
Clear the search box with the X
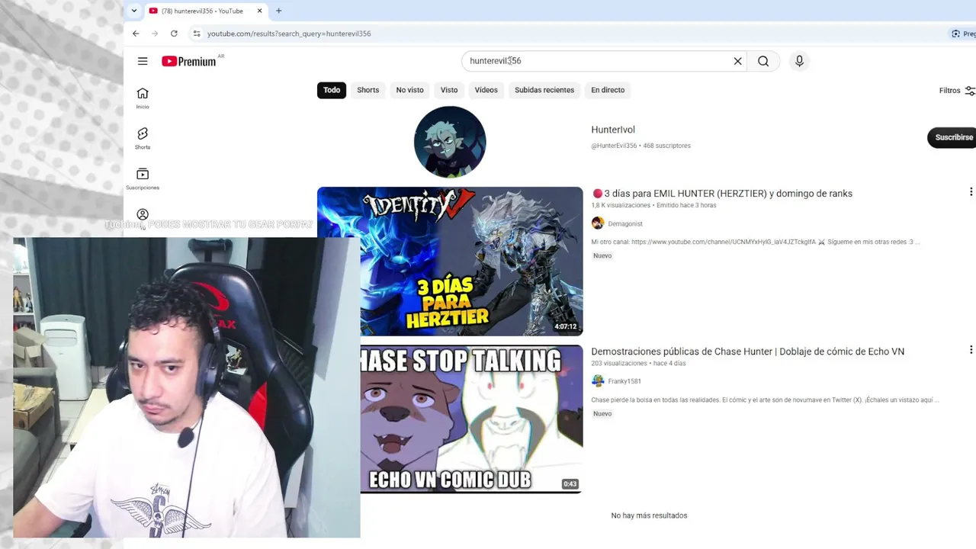pos(737,61)
